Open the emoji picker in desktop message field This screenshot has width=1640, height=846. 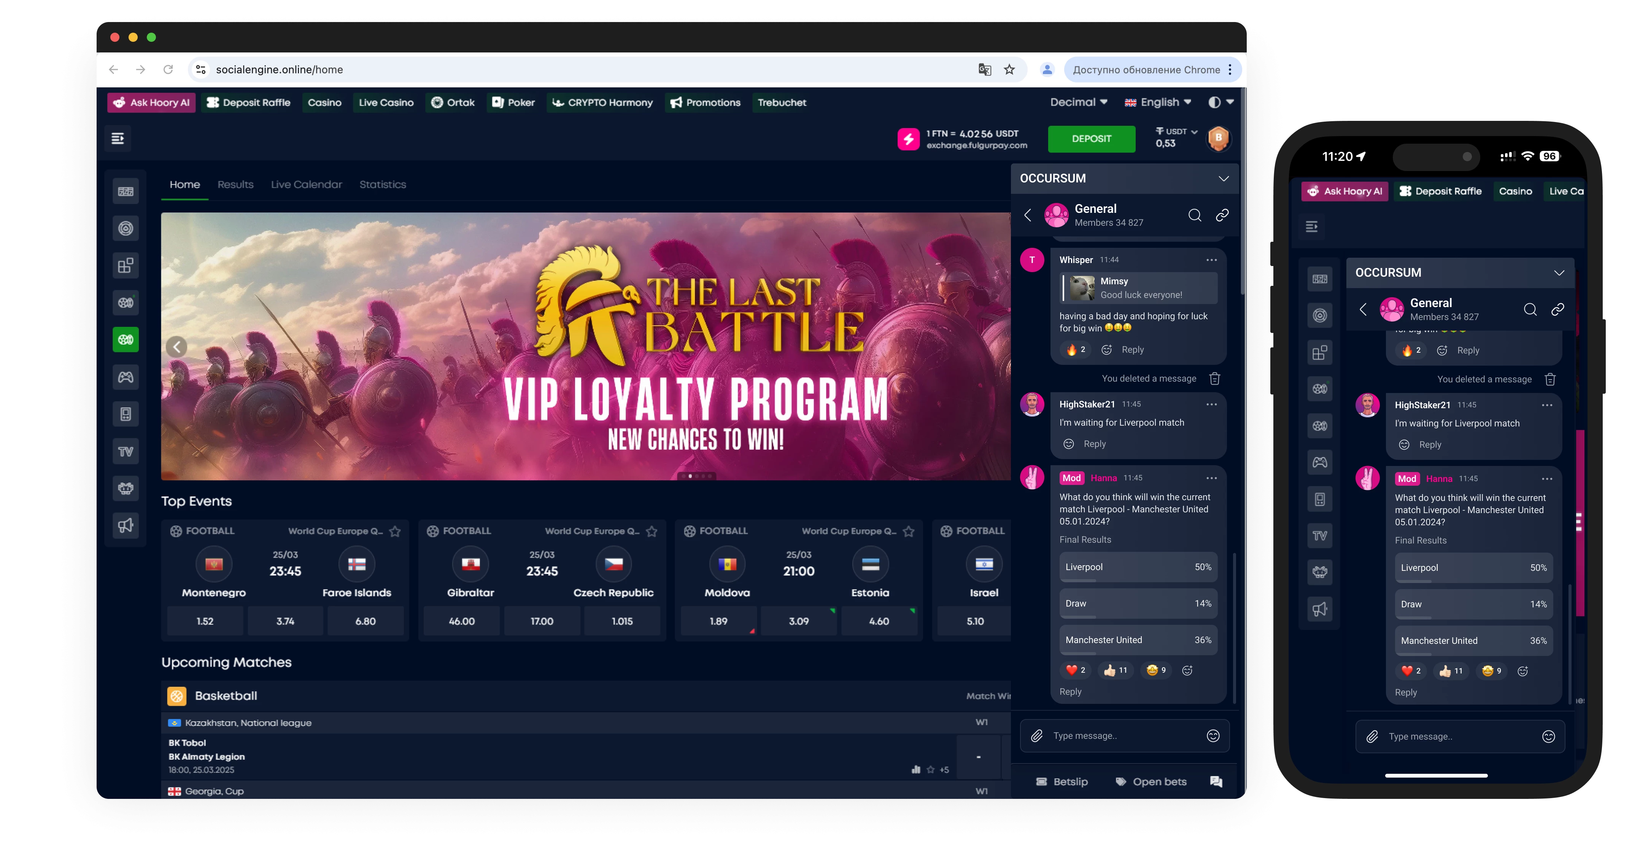coord(1213,735)
